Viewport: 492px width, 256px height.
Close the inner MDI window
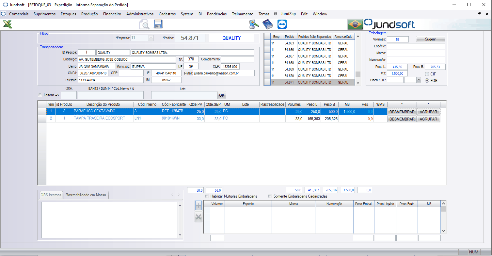pos(487,14)
